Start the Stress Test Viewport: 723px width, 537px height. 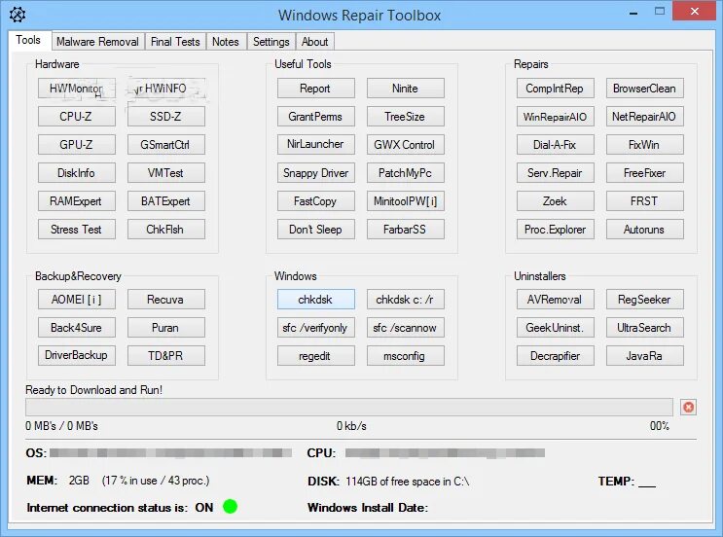(77, 229)
